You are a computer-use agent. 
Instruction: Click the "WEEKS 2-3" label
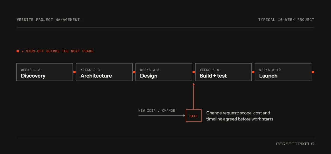click(90, 70)
